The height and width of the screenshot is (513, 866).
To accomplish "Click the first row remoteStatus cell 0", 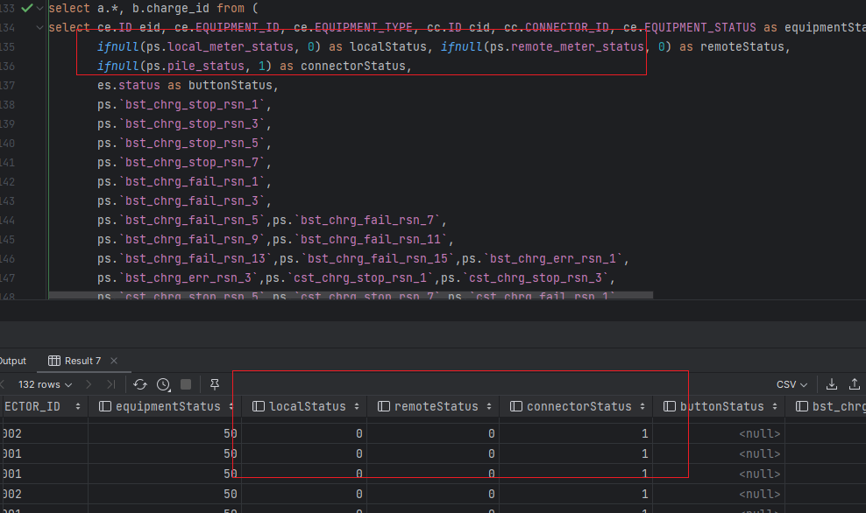I will [x=433, y=433].
